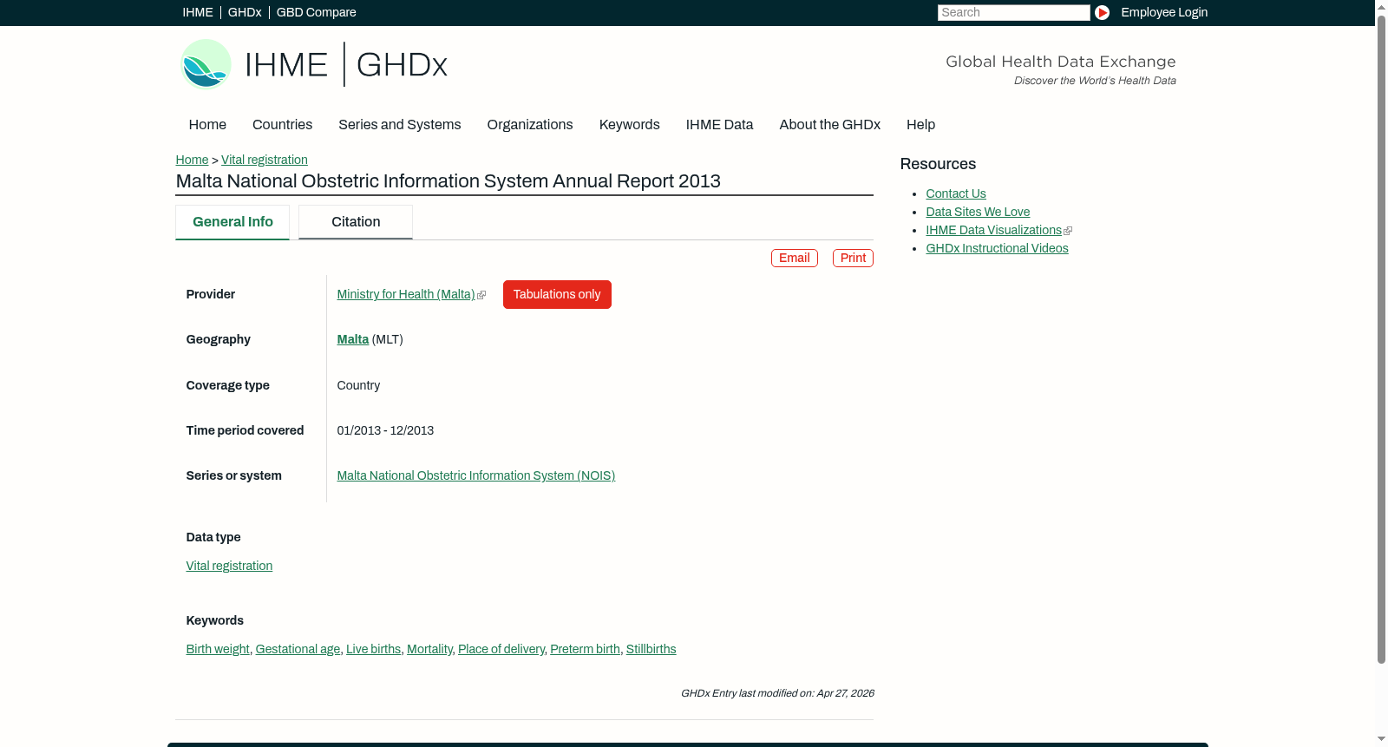Open the Series and Systems menu

400,124
